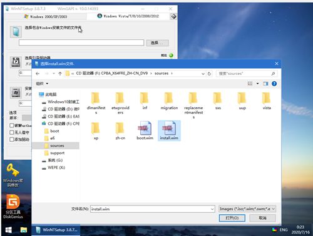Open the Windows Start menu
Image resolution: width=313 pixels, height=236 pixels.
[8, 230]
